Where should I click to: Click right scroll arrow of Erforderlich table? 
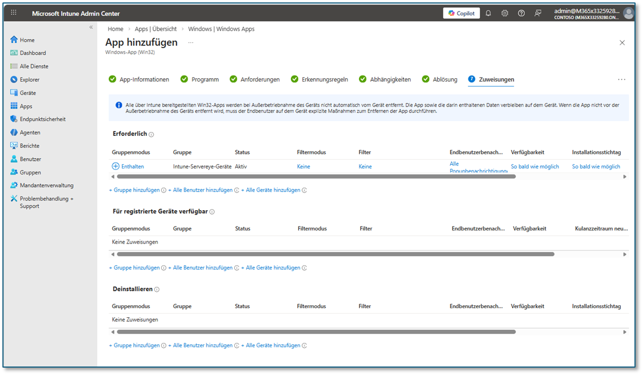624,177
